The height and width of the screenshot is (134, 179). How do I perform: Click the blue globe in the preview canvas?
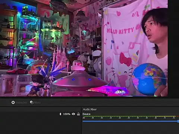pos(149,79)
